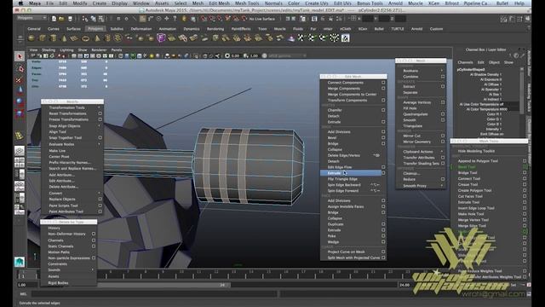Open the Edit Mesh menu in menu bar
The width and height of the screenshot is (545, 307).
219,3
